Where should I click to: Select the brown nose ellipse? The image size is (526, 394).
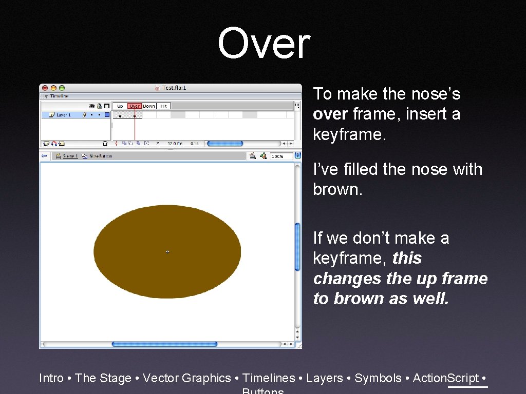pos(167,251)
